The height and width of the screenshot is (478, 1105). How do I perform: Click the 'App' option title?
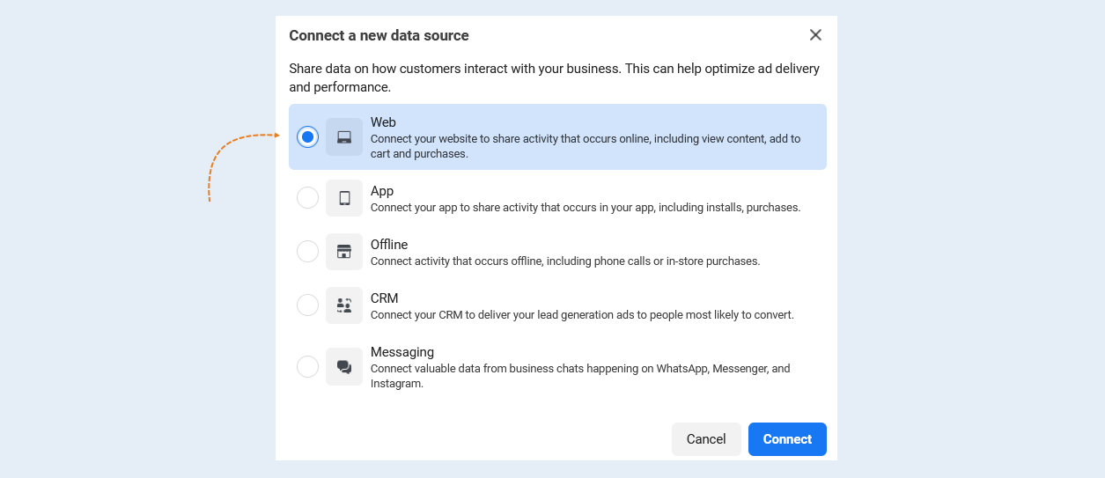click(382, 191)
